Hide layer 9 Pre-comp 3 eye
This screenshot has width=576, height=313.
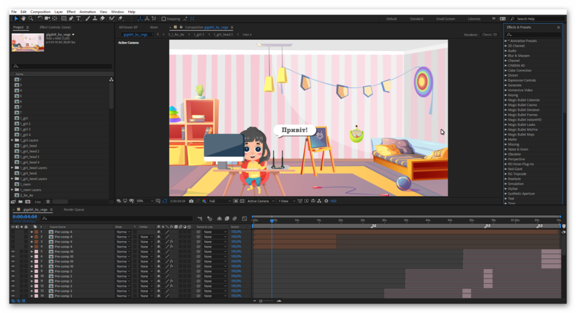[x=13, y=271]
